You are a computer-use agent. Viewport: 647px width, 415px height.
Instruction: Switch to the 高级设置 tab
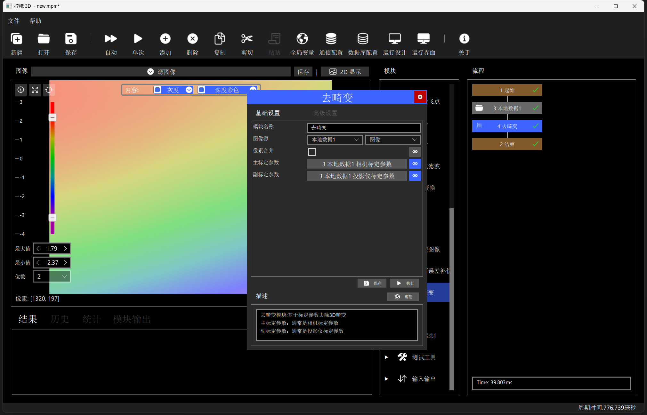325,113
